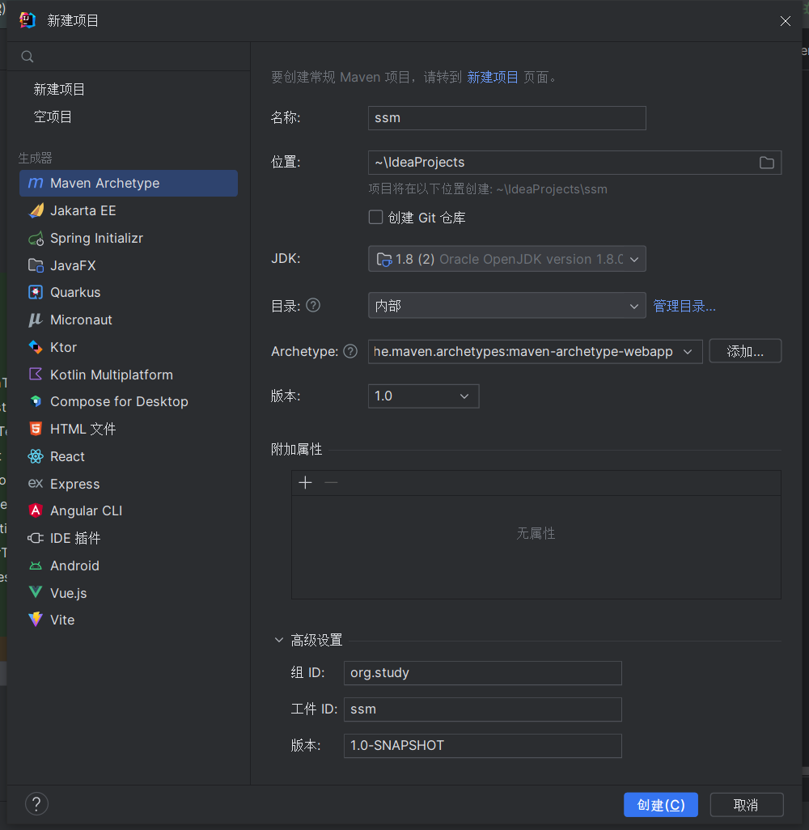Choose Spring Initializr generator
The image size is (809, 830).
click(x=129, y=238)
